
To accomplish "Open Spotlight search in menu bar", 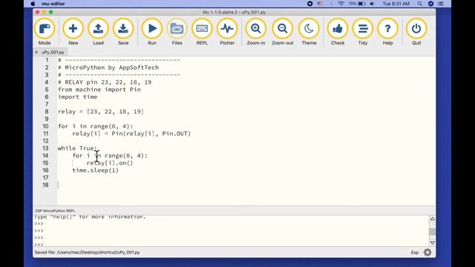I will (419, 4).
